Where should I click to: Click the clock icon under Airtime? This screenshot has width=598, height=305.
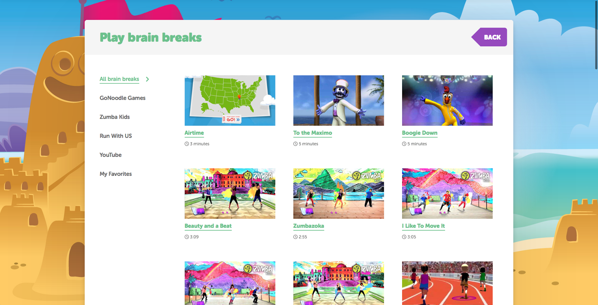point(187,144)
